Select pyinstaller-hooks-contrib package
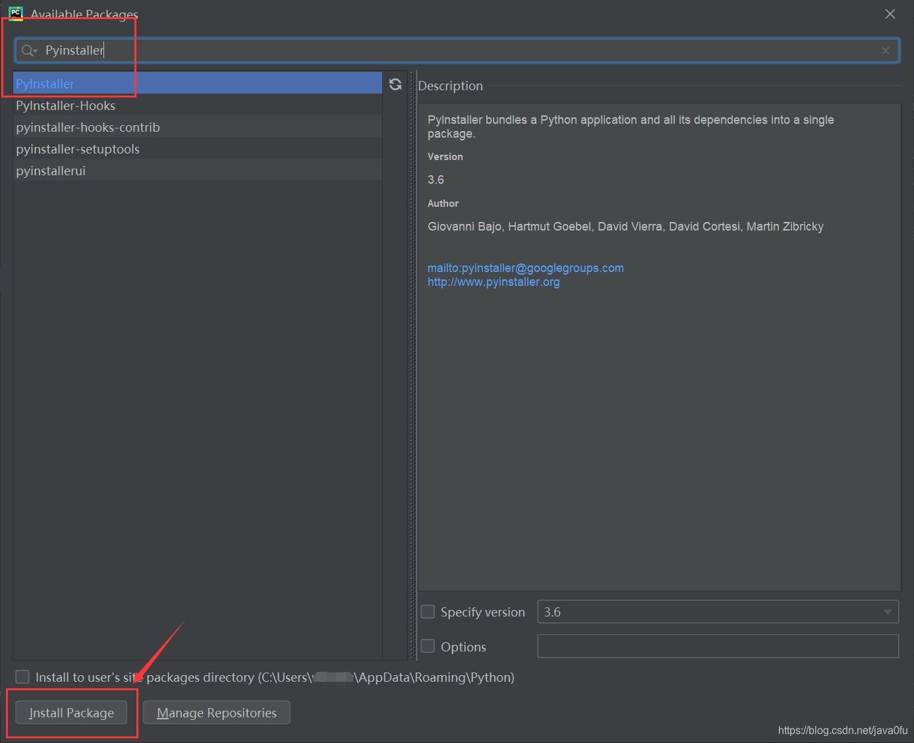 coord(198,127)
